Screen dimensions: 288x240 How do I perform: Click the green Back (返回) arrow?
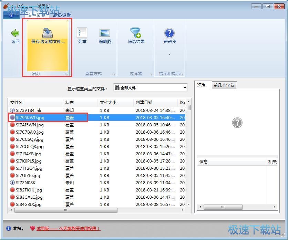click(15, 33)
